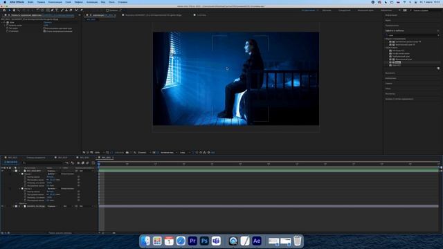Clear the effects search field with the X

coord(438,35)
